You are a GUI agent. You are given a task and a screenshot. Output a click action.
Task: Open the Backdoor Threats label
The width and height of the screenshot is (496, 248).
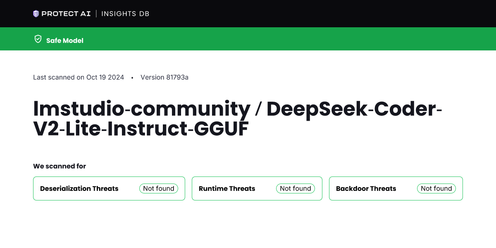coord(366,188)
